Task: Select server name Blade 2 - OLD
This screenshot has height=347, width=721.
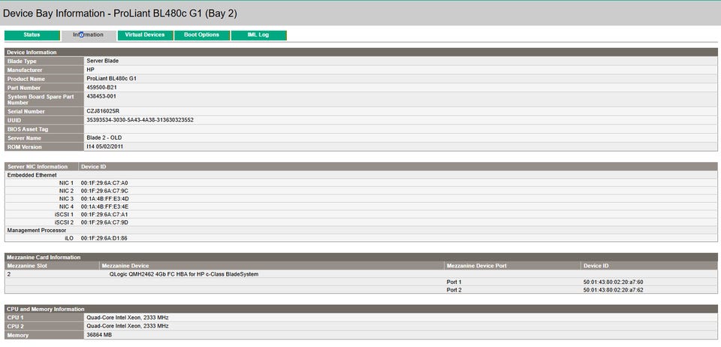Action: (104, 138)
